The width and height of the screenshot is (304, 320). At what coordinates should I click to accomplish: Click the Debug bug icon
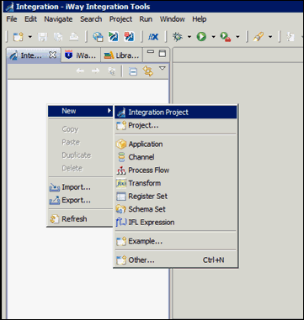click(x=178, y=37)
